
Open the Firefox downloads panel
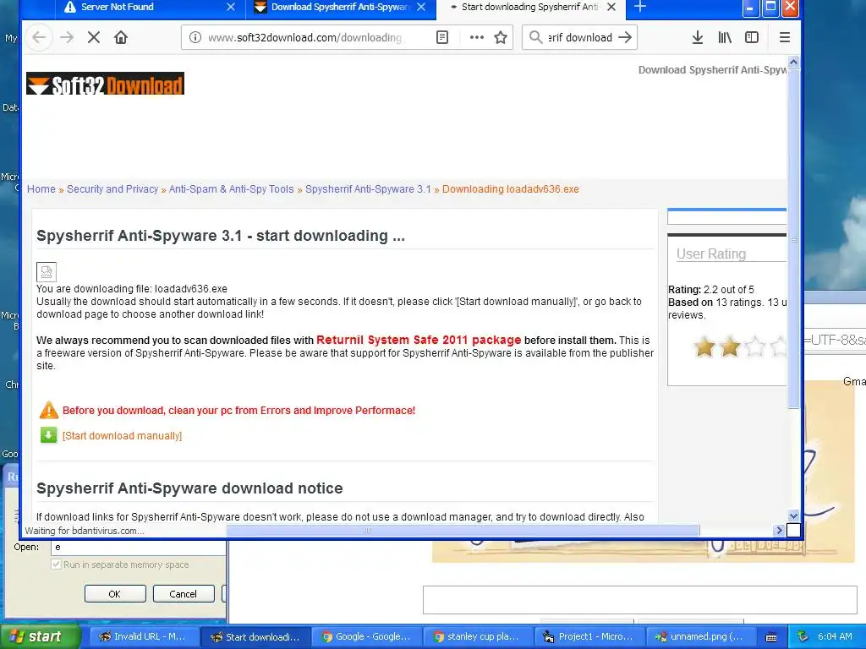coord(698,37)
